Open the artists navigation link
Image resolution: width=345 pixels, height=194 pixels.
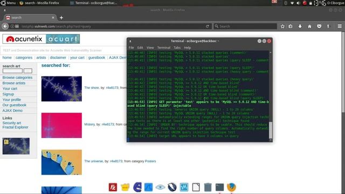[x=41, y=58]
